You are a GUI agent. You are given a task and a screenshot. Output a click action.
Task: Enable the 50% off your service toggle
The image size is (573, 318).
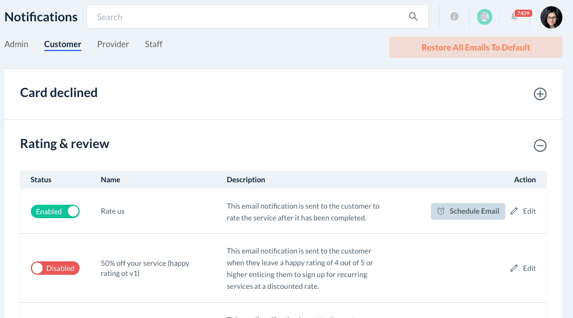pyautogui.click(x=55, y=269)
